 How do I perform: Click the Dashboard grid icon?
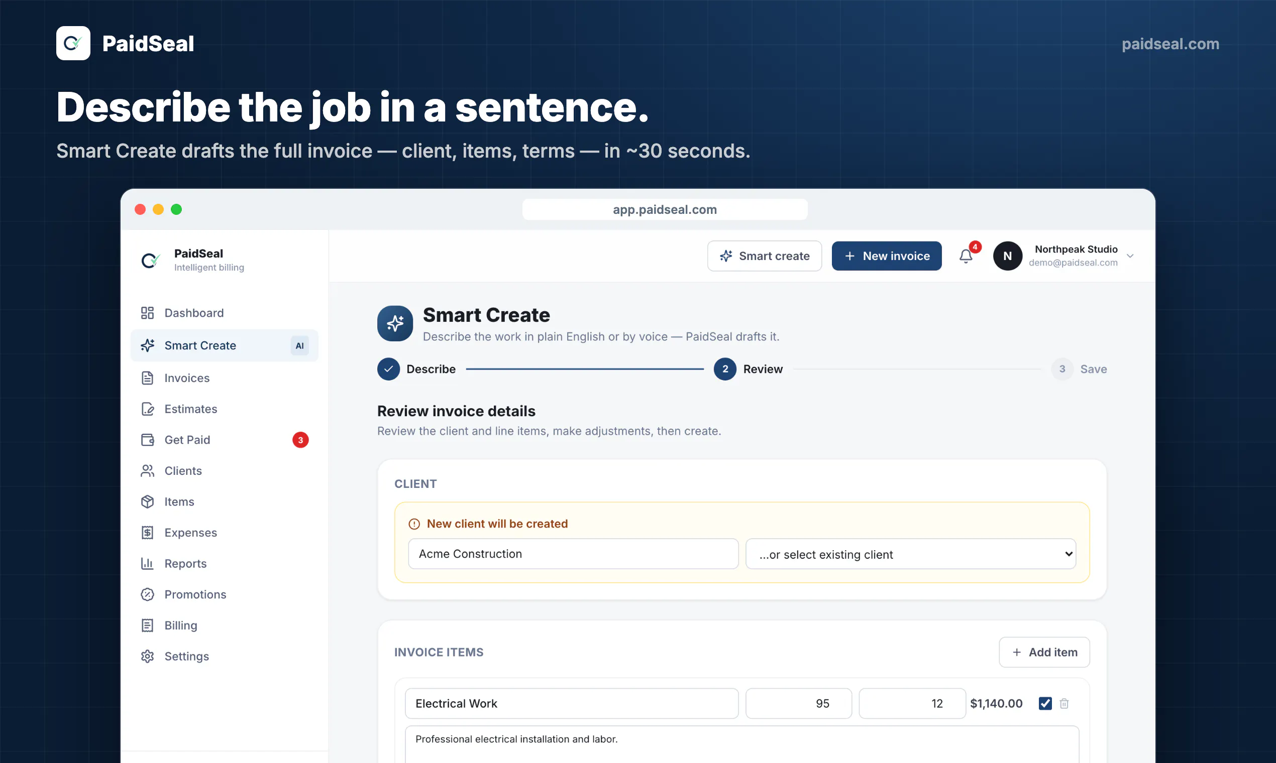coord(148,313)
